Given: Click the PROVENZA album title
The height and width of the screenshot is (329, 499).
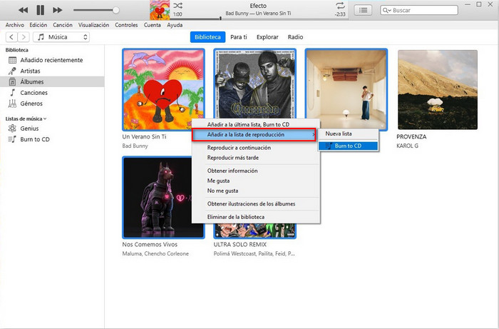Looking at the screenshot, I should (411, 136).
